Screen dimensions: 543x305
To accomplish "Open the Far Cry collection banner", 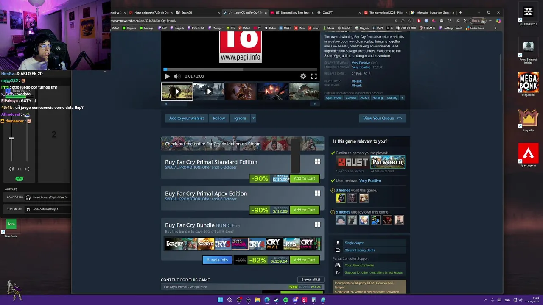I will coord(242,144).
